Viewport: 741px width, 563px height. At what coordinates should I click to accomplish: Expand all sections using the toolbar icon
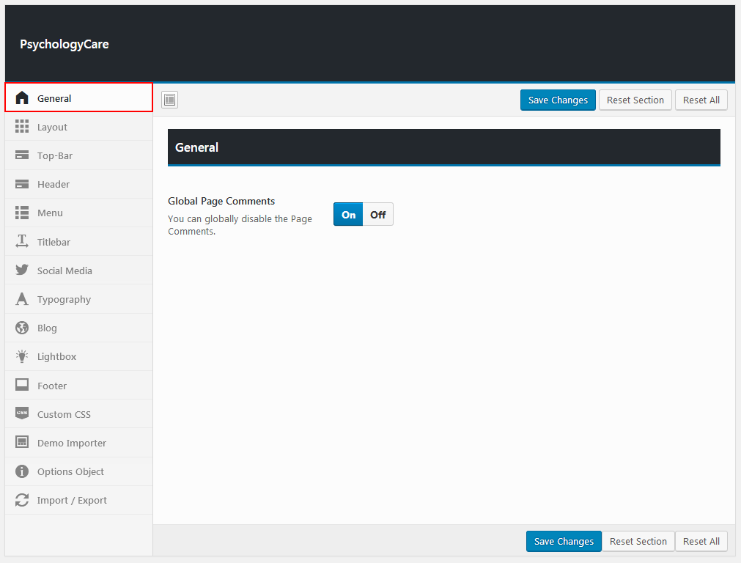(x=170, y=100)
